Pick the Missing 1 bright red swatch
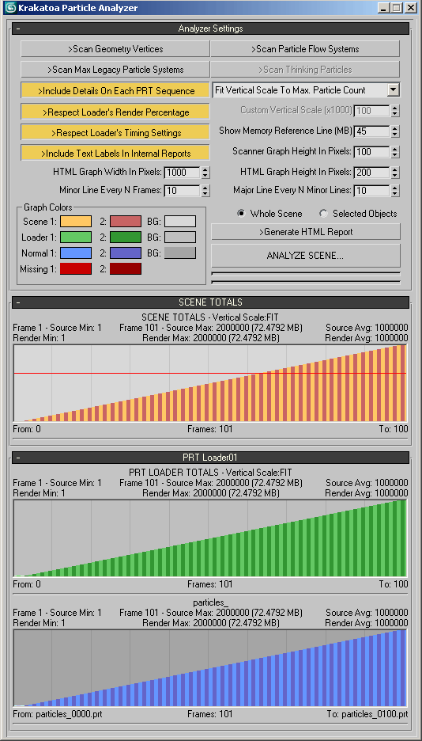The image size is (422, 741). (x=76, y=269)
